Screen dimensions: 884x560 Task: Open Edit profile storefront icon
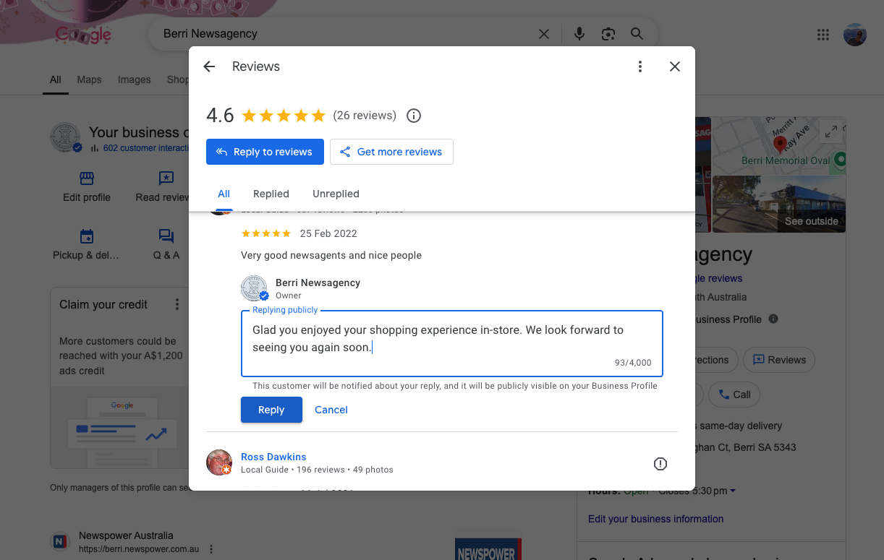(87, 178)
